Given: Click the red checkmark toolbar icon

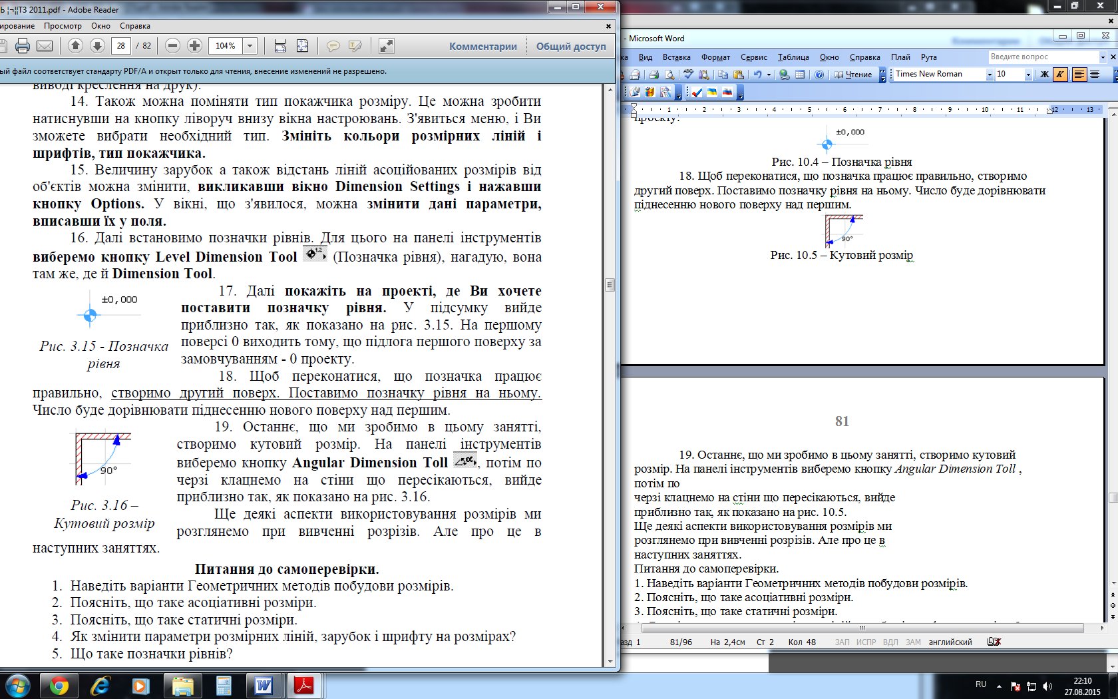Looking at the screenshot, I should (x=697, y=93).
